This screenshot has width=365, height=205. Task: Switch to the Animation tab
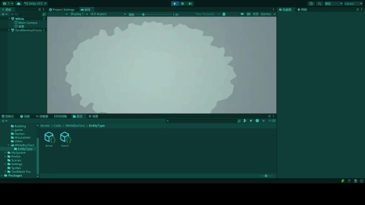click(x=25, y=116)
